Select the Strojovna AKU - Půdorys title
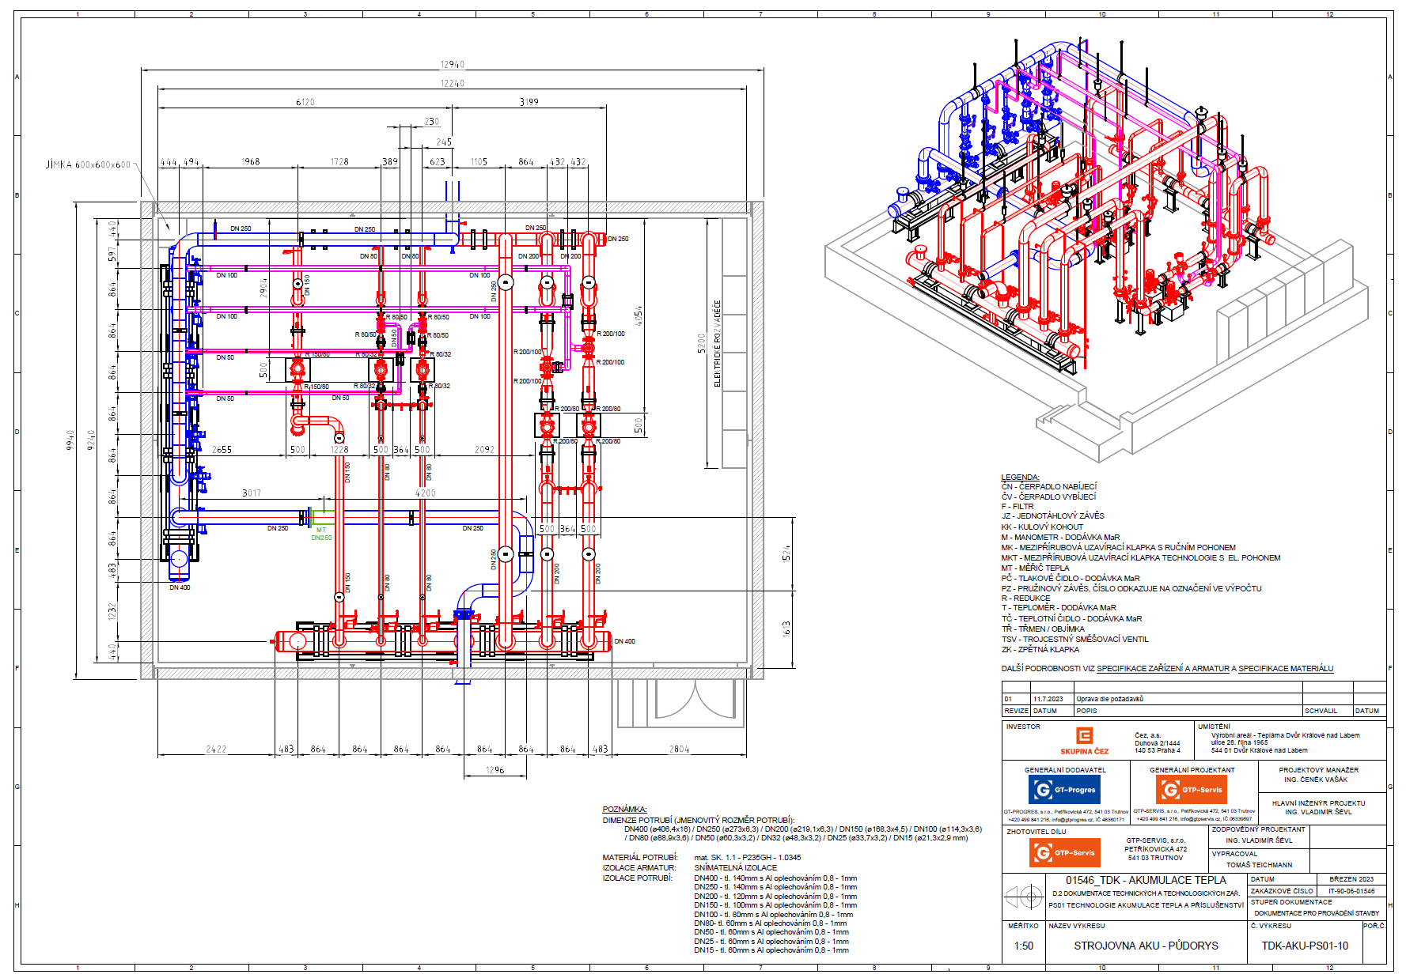The image size is (1406, 978). point(1146,946)
